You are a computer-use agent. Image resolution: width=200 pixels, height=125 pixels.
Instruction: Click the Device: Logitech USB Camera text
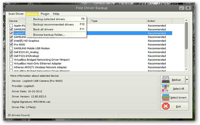[37, 81]
